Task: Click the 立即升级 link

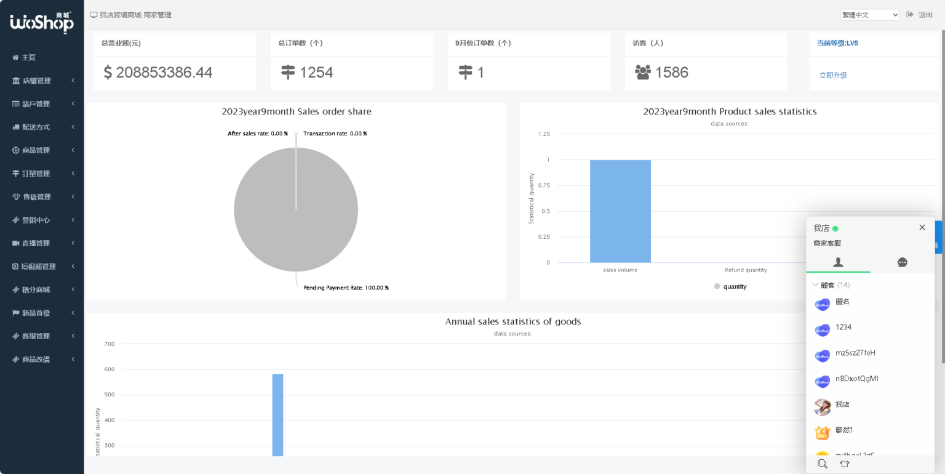Action: [x=833, y=75]
